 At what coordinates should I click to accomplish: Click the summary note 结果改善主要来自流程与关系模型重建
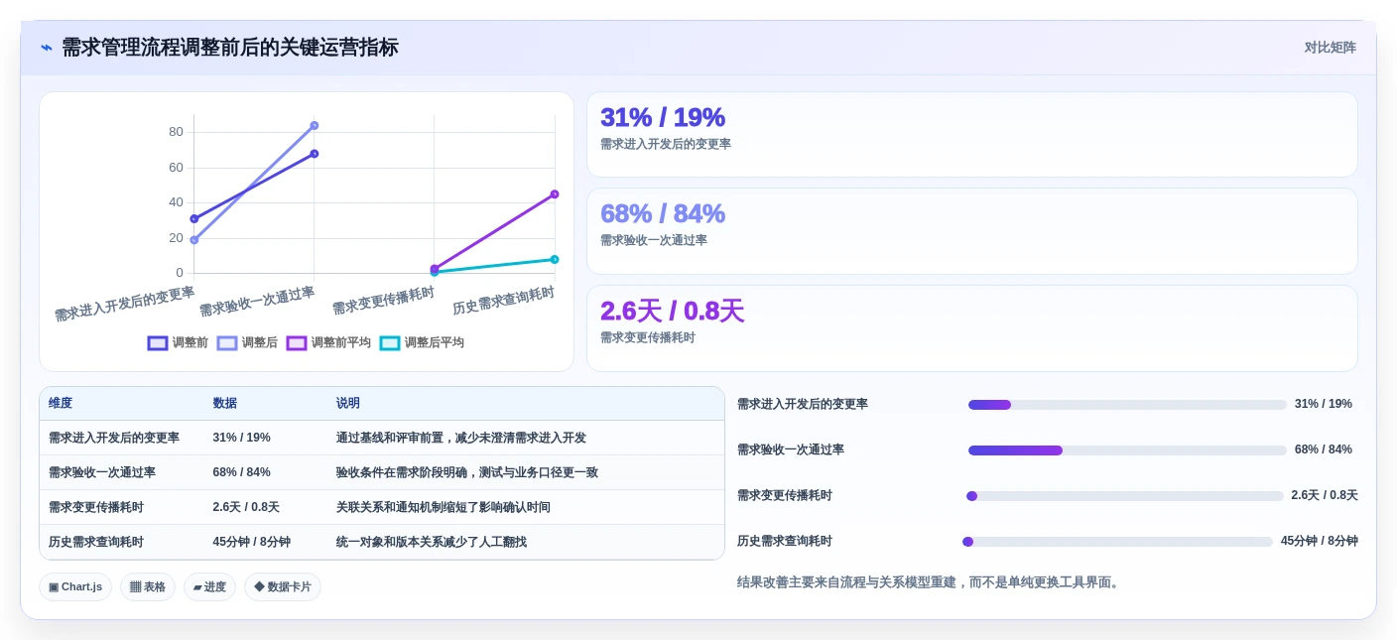click(x=845, y=582)
